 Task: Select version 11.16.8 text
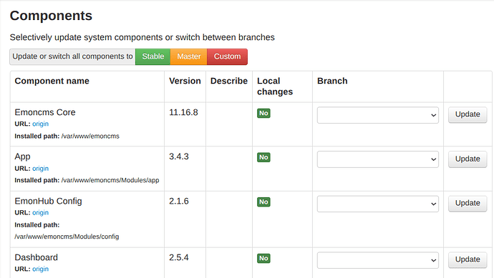(183, 112)
